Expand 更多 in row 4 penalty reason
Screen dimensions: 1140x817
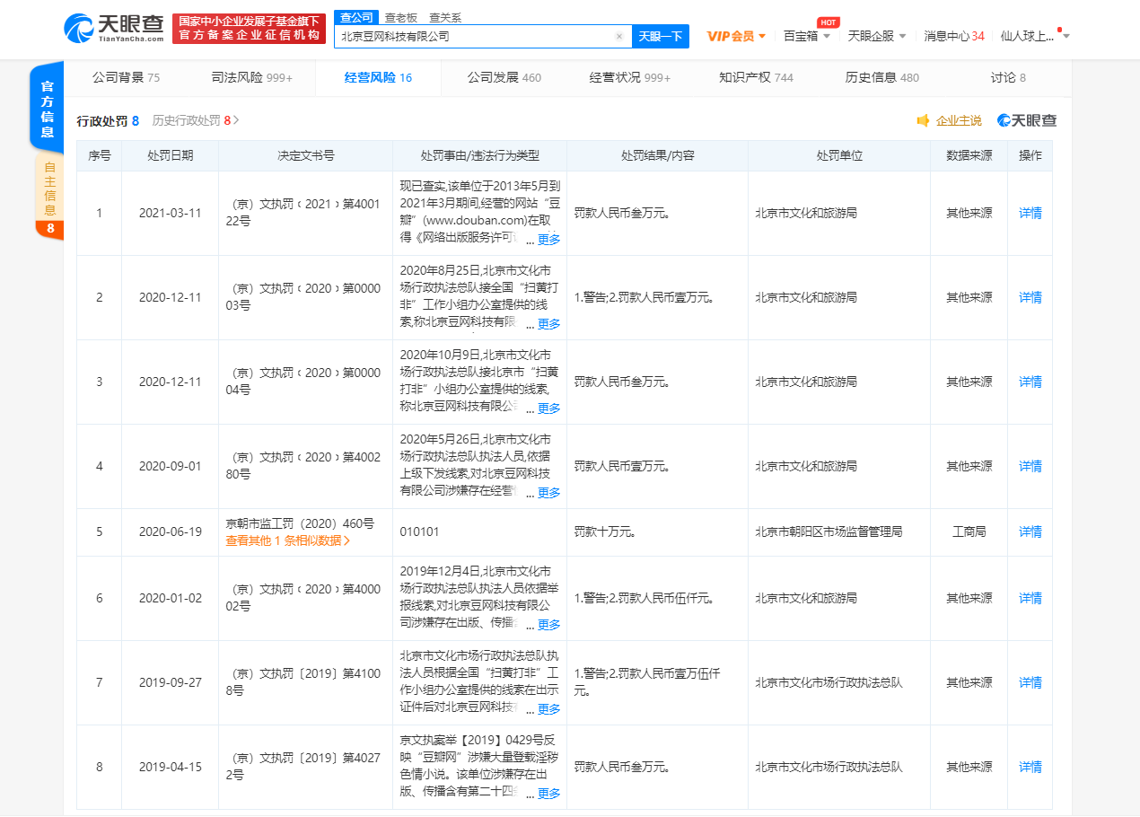coord(548,493)
